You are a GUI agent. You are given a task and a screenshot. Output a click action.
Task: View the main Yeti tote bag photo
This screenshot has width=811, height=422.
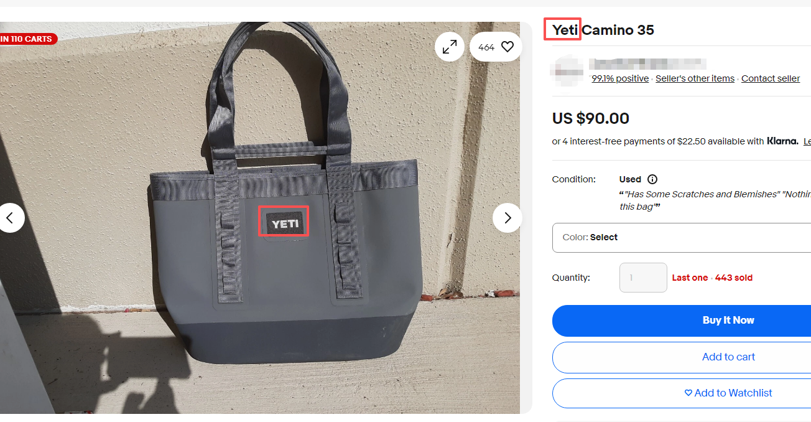click(260, 218)
